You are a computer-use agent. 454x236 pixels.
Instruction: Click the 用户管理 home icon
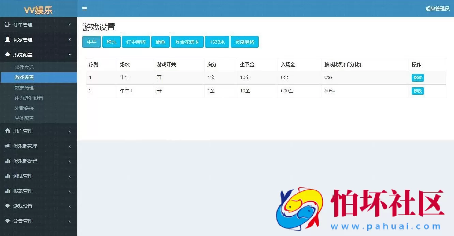coord(8,131)
